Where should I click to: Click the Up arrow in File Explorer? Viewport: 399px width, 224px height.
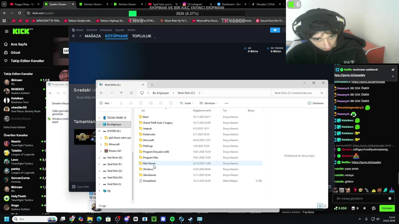coord(121,93)
